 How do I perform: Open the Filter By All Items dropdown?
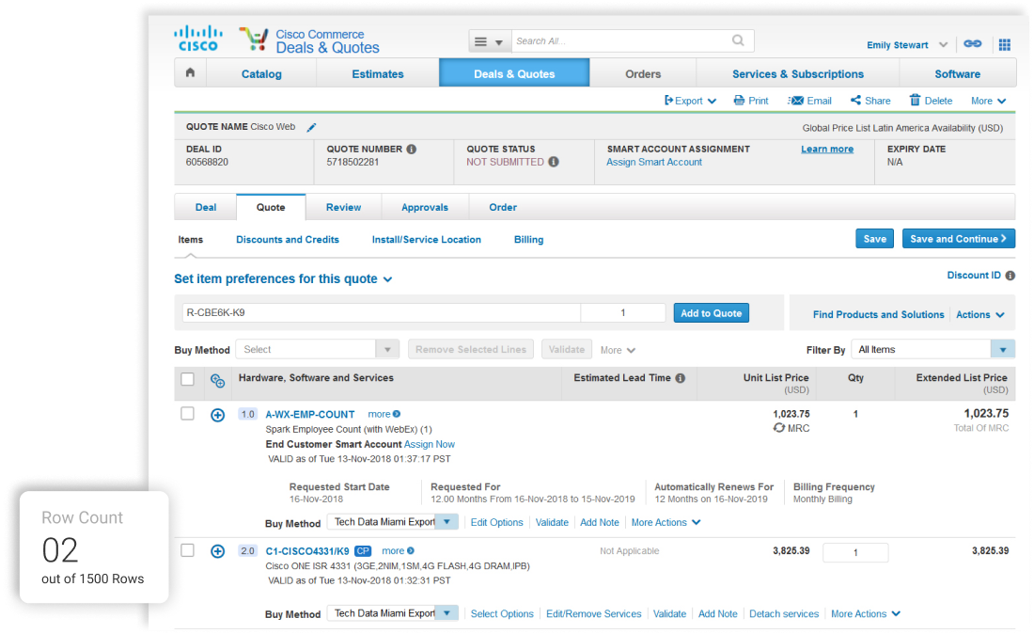[x=1003, y=350]
